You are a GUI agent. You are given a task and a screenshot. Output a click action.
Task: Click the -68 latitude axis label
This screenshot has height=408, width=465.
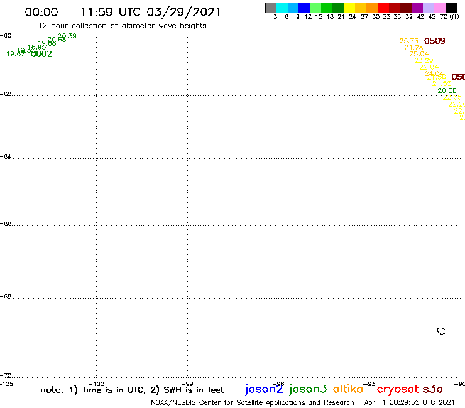[6, 297]
